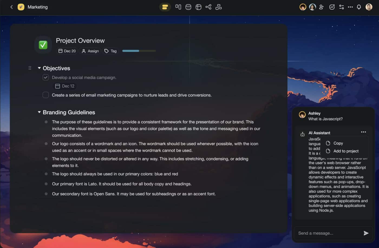Select the Marketing workspace label
The height and width of the screenshot is (248, 379).
pyautogui.click(x=38, y=7)
